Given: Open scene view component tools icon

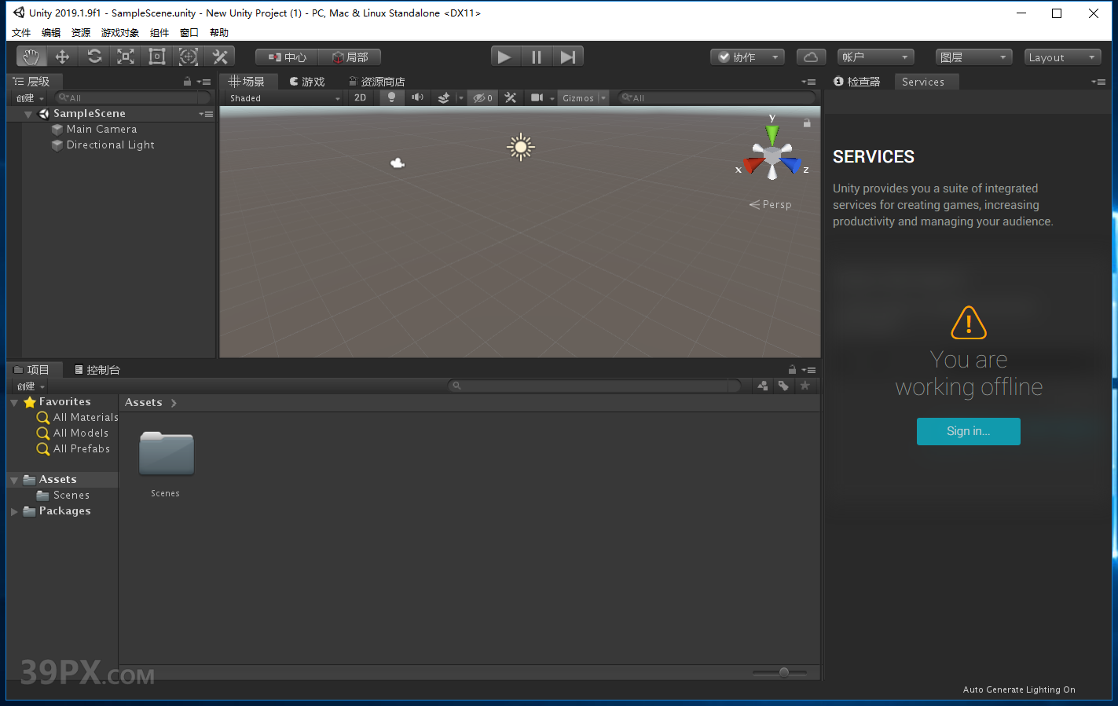Looking at the screenshot, I should click(x=511, y=98).
